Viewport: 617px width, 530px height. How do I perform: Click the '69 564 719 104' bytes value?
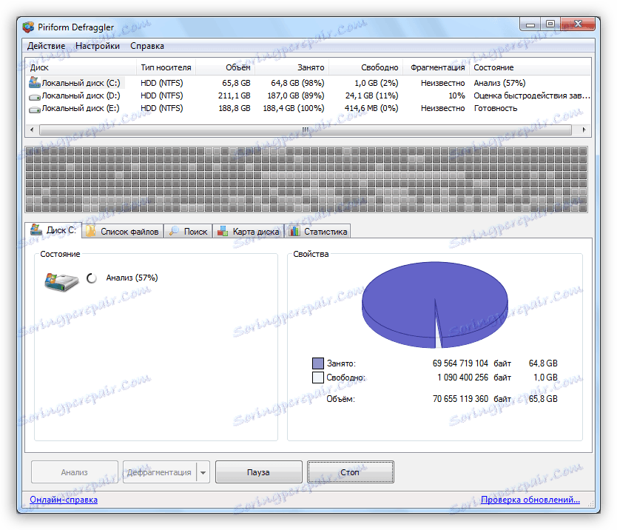click(460, 363)
